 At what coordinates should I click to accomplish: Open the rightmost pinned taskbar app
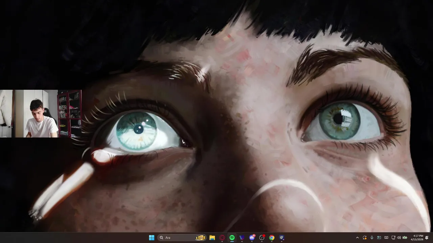click(281, 238)
